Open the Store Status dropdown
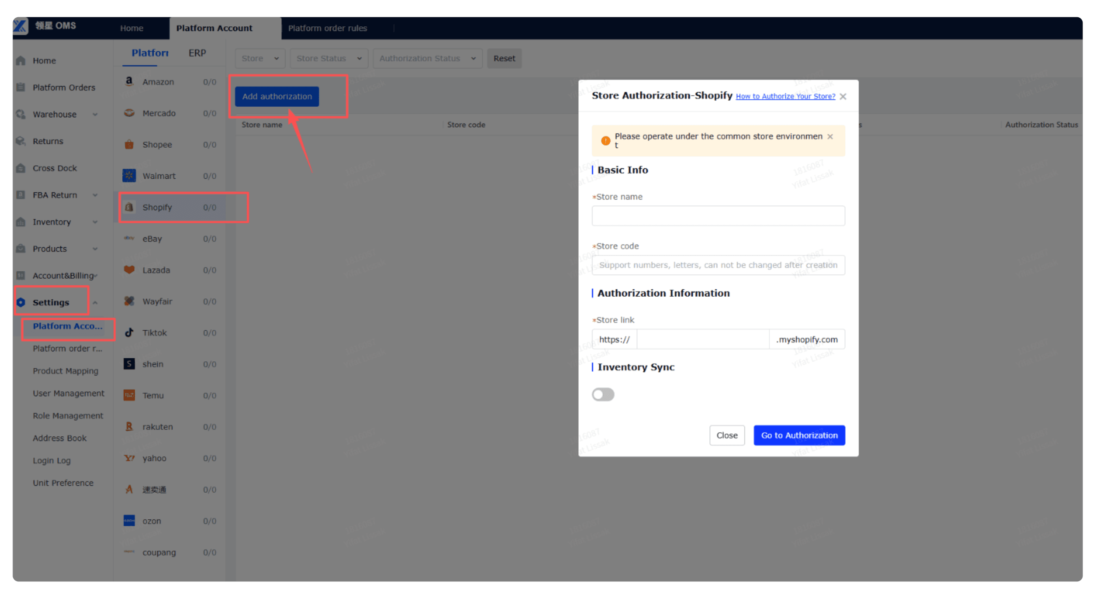Screen dimensions: 1098x596 click(x=329, y=58)
